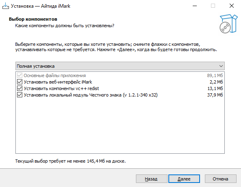Image resolution: width=241 pixels, height=187 pixels.
Task: Click the disabled maximize window icon
Action: 213,6
